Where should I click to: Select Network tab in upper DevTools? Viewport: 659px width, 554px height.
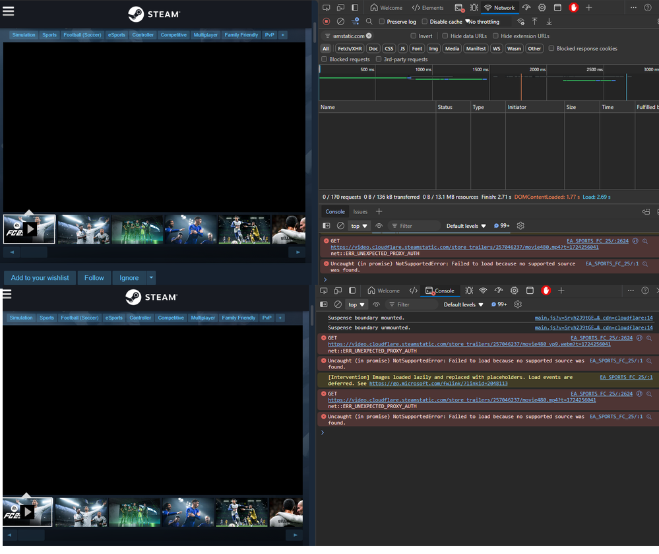pos(499,7)
